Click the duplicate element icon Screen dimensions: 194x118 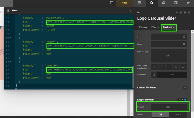click(x=181, y=12)
